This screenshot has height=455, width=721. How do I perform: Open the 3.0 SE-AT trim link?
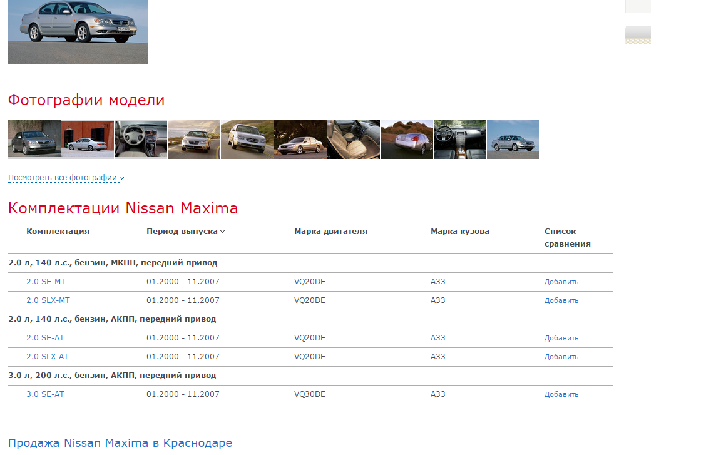click(45, 394)
